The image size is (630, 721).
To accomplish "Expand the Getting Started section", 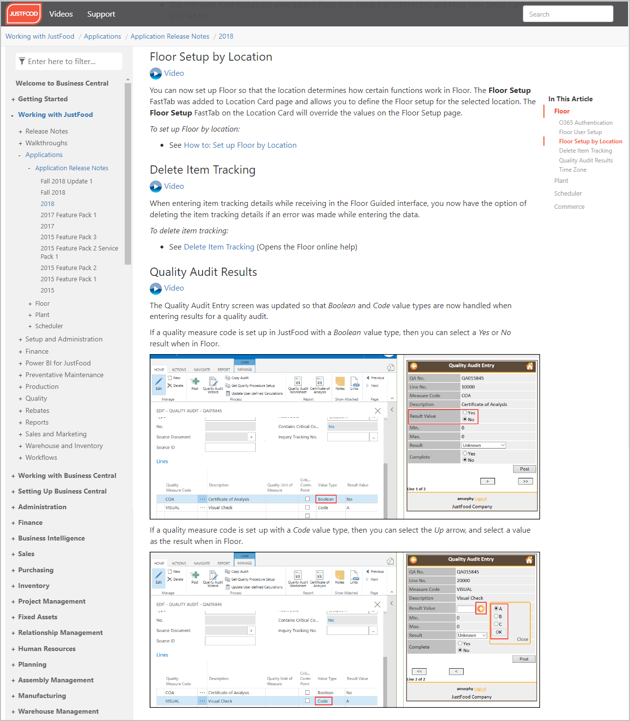I will [x=13, y=99].
